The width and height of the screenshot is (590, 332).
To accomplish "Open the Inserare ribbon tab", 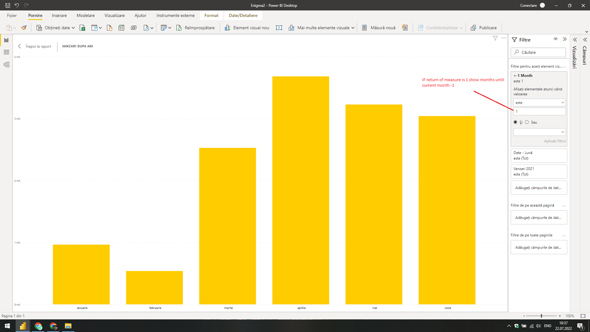I will (x=59, y=15).
